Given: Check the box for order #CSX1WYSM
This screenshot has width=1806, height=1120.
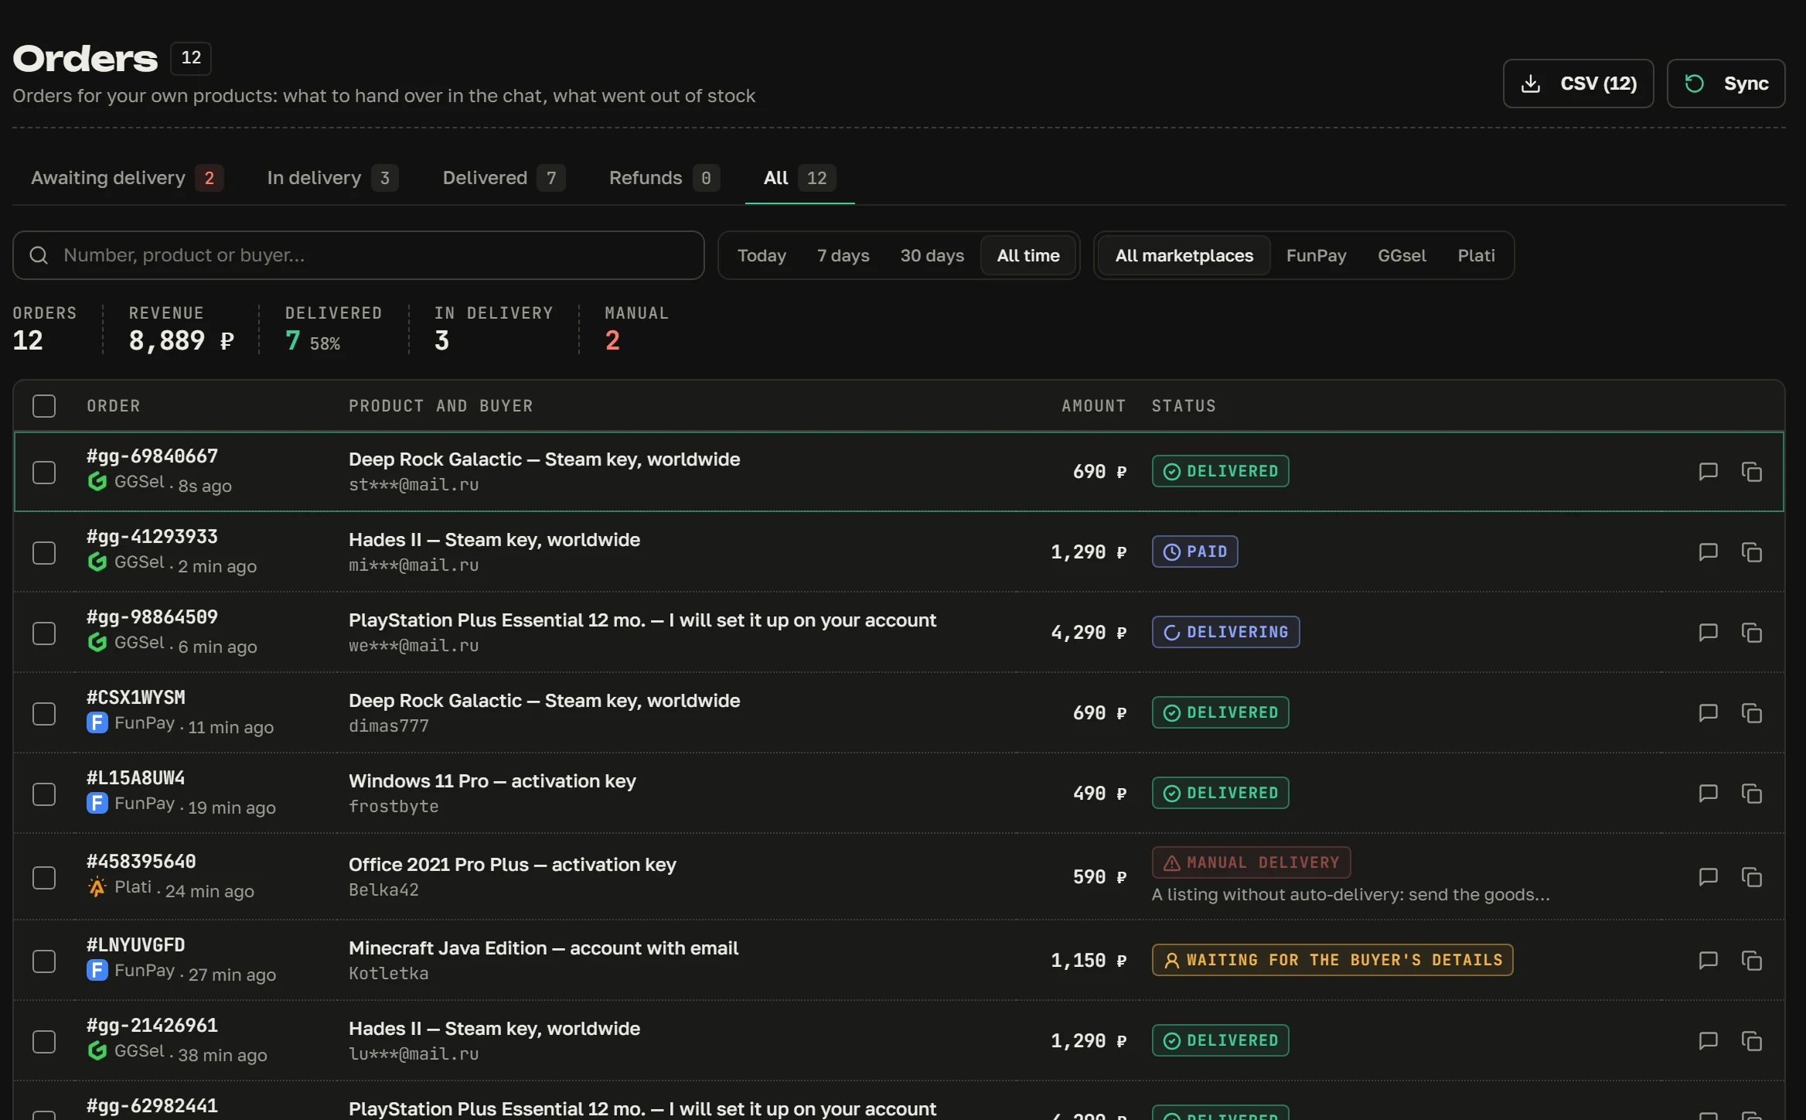Looking at the screenshot, I should pyautogui.click(x=44, y=714).
